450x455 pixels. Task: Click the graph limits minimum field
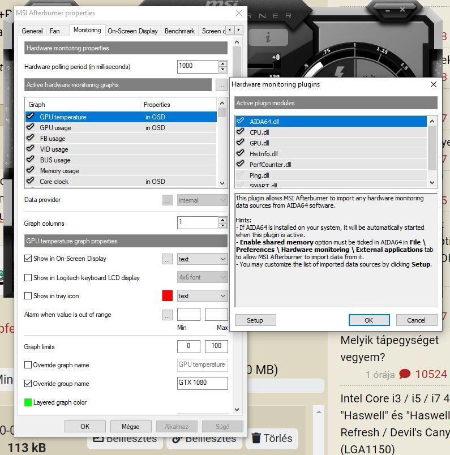point(188,346)
